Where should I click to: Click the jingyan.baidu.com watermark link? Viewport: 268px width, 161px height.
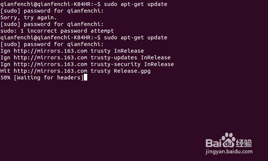click(228, 152)
